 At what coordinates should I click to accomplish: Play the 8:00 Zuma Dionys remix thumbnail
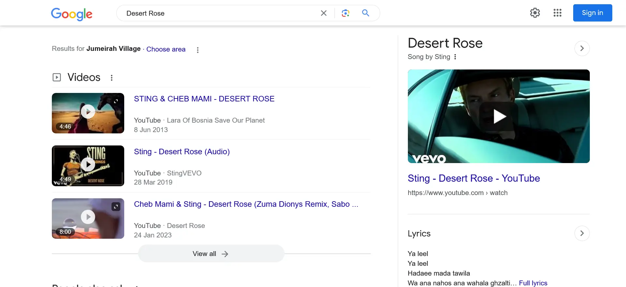(x=88, y=219)
